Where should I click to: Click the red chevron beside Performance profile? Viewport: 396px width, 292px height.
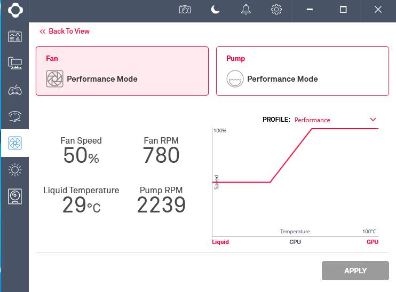(x=373, y=120)
